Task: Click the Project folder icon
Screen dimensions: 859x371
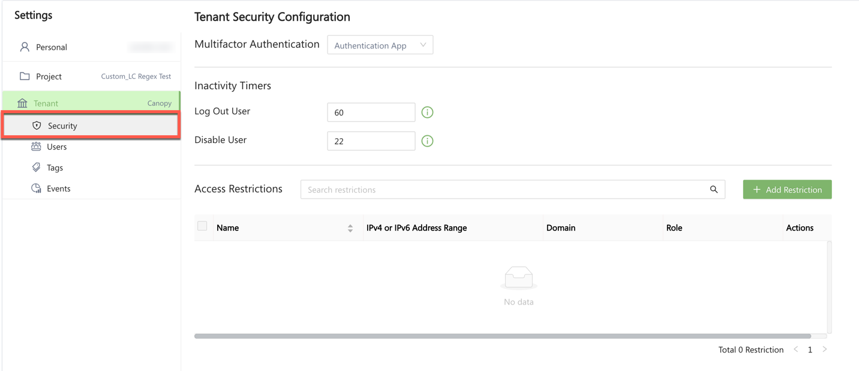Action: (x=25, y=76)
